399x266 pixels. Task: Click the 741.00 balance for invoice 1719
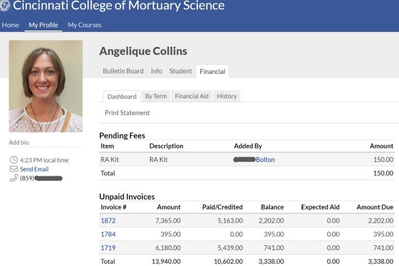[274, 248]
